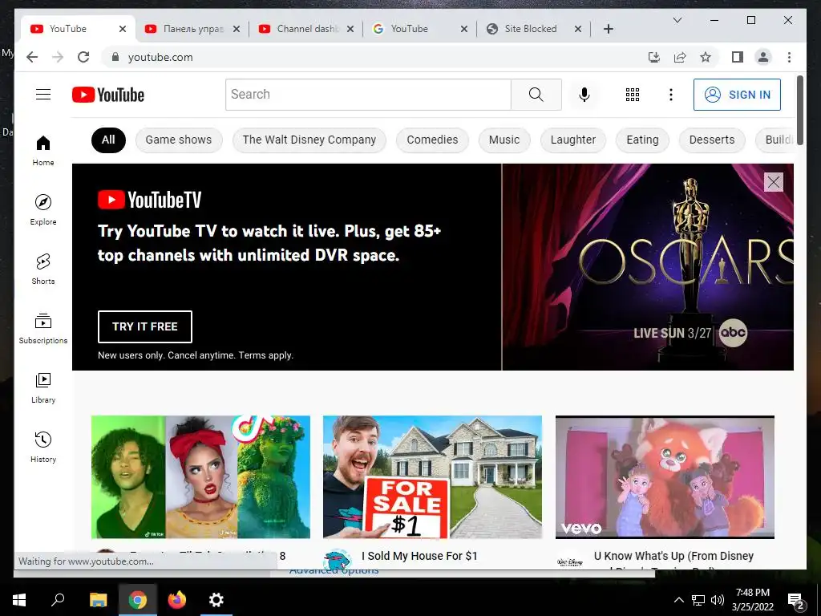Click the YouTube logo
The height and width of the screenshot is (616, 821).
click(108, 95)
